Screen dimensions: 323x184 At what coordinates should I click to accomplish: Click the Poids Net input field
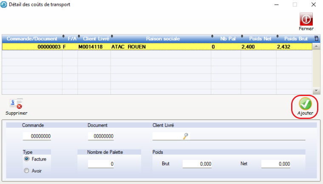[x=276, y=164]
